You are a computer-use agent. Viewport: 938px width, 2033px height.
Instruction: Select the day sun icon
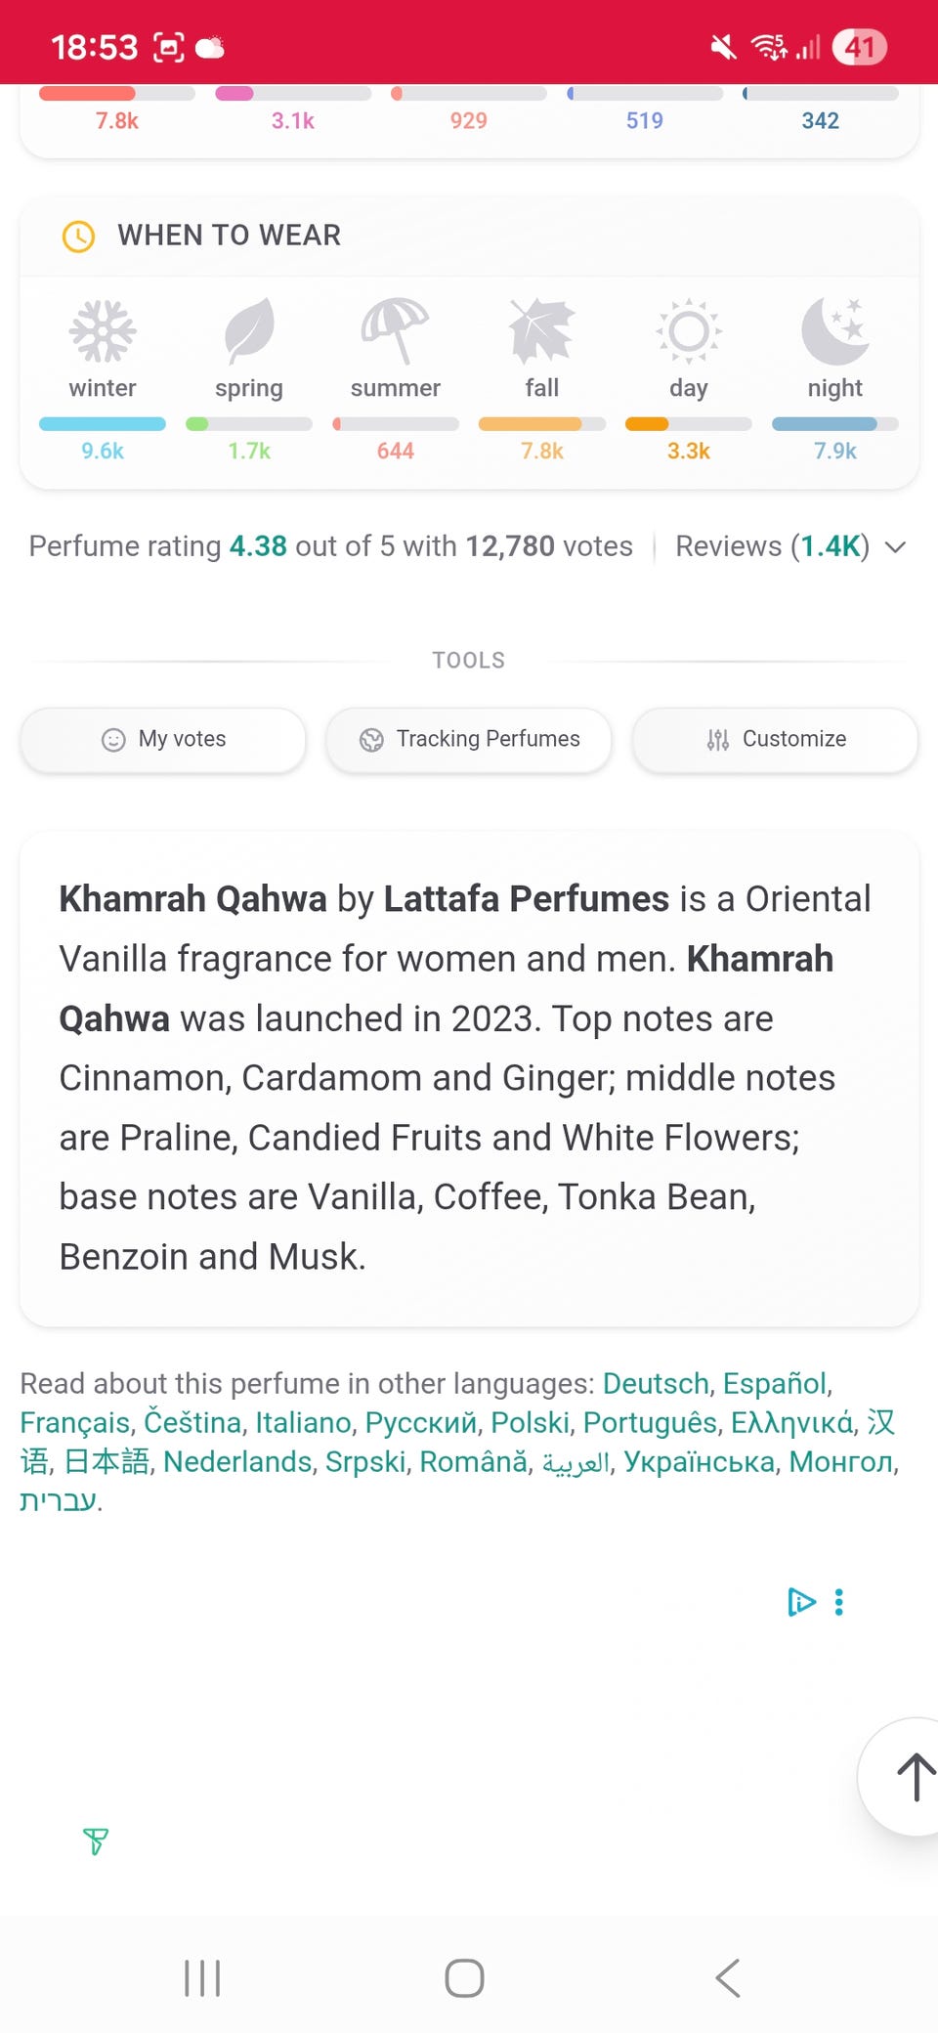(x=689, y=330)
